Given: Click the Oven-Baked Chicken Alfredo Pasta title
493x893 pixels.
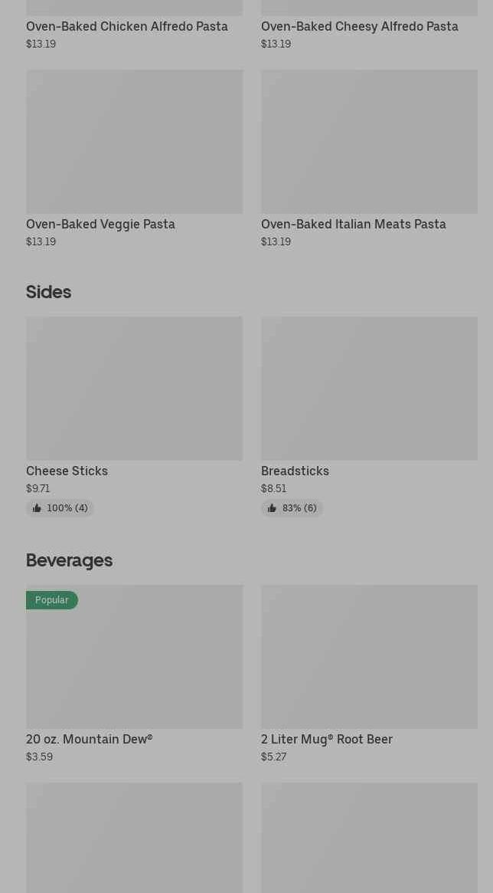Looking at the screenshot, I should 127,26.
